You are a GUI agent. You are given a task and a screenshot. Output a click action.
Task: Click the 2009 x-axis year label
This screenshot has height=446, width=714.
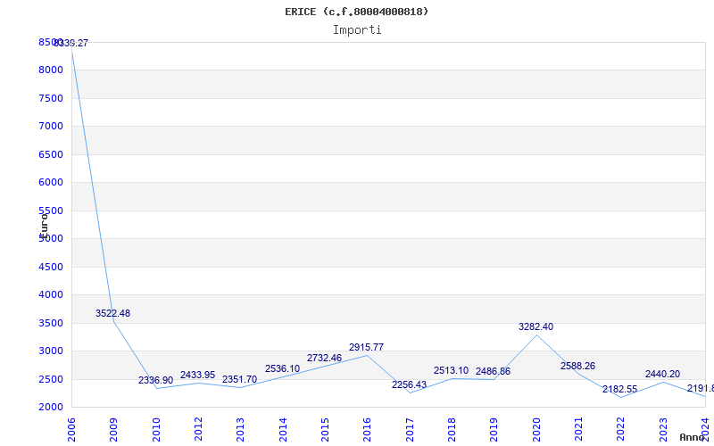point(113,429)
